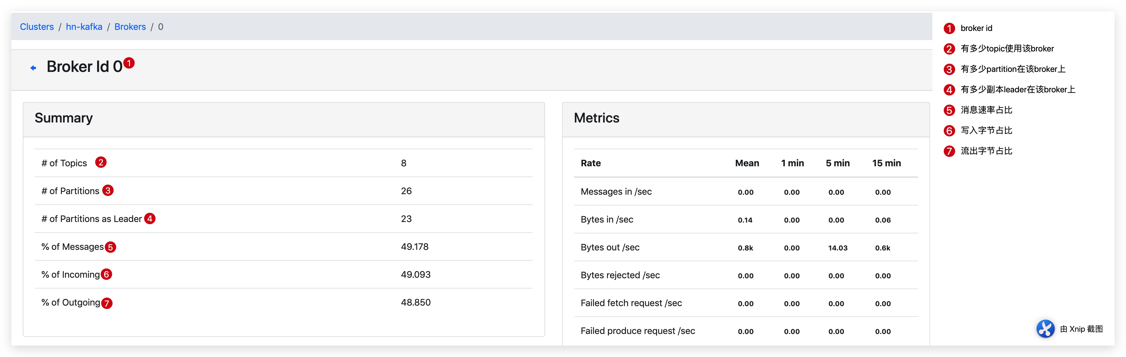Select the leader partitions value 23
Screen dimensions: 1126x357
[406, 219]
